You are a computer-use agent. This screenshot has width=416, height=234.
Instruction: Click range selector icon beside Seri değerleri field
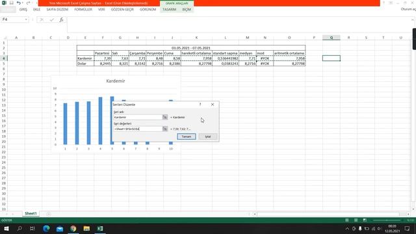[165, 129]
